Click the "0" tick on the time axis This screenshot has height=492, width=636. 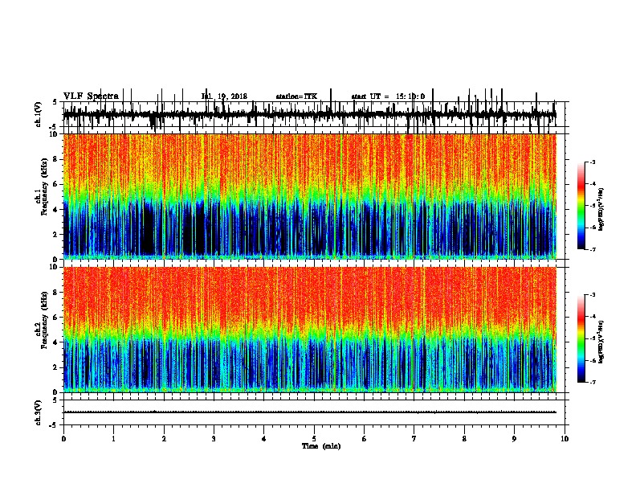(x=63, y=439)
